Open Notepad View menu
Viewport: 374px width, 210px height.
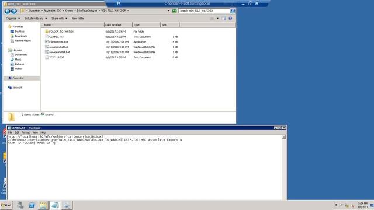click(35, 132)
